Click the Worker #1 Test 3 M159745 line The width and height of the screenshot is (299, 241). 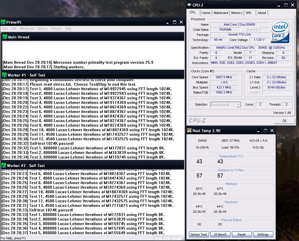pyautogui.click(x=83, y=157)
